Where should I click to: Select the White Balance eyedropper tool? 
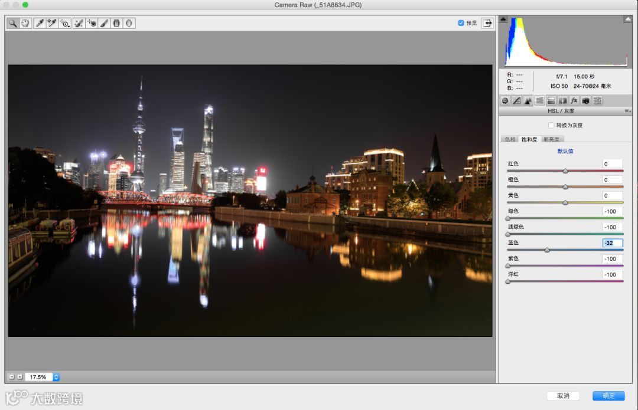[40, 23]
